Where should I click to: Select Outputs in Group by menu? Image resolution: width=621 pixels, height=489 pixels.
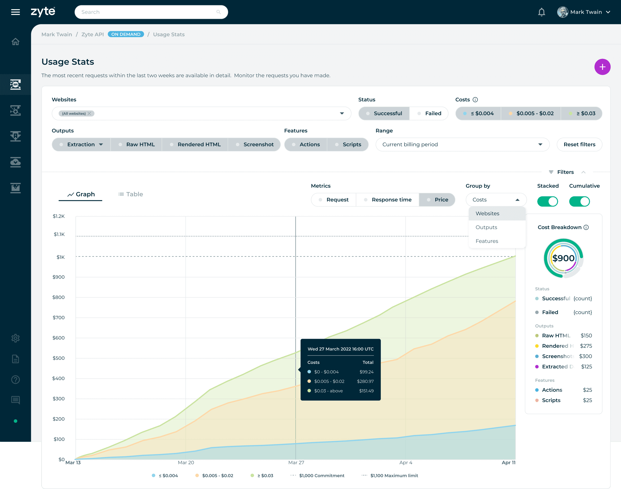[x=486, y=227]
